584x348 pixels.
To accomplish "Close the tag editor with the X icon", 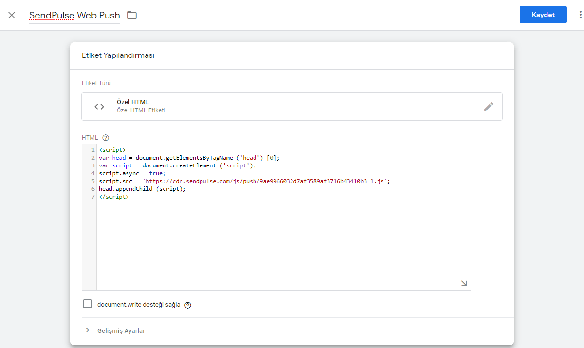I will pos(12,15).
